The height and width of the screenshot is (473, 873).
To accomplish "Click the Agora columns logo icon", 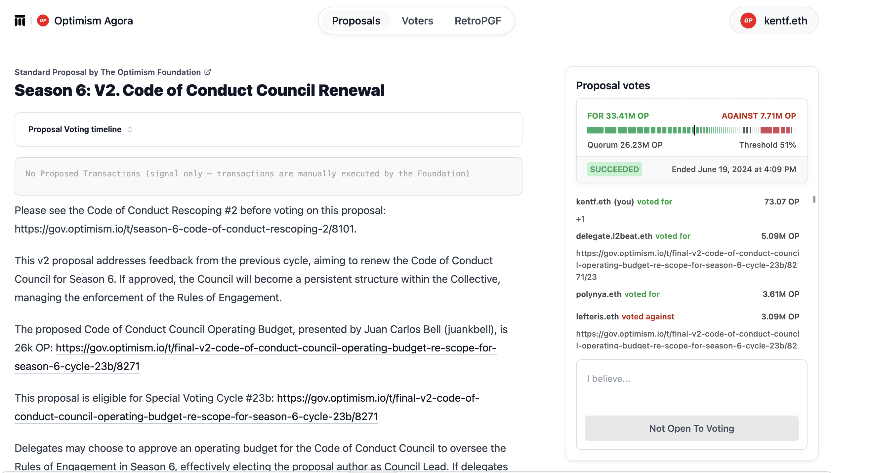I will (20, 21).
